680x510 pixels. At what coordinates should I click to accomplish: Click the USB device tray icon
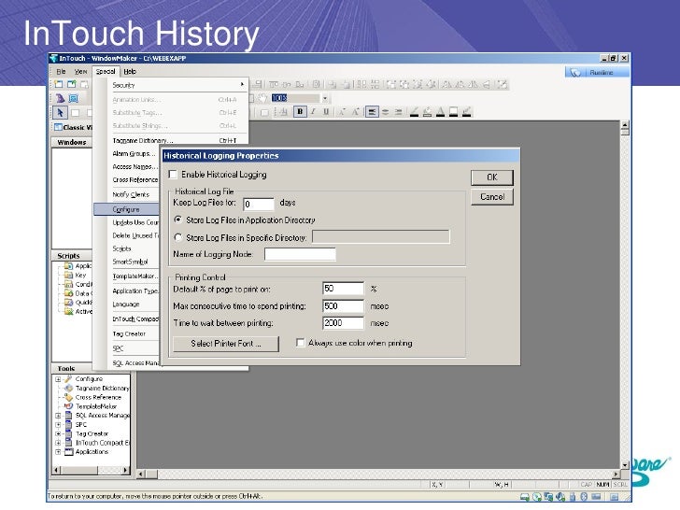[573, 497]
